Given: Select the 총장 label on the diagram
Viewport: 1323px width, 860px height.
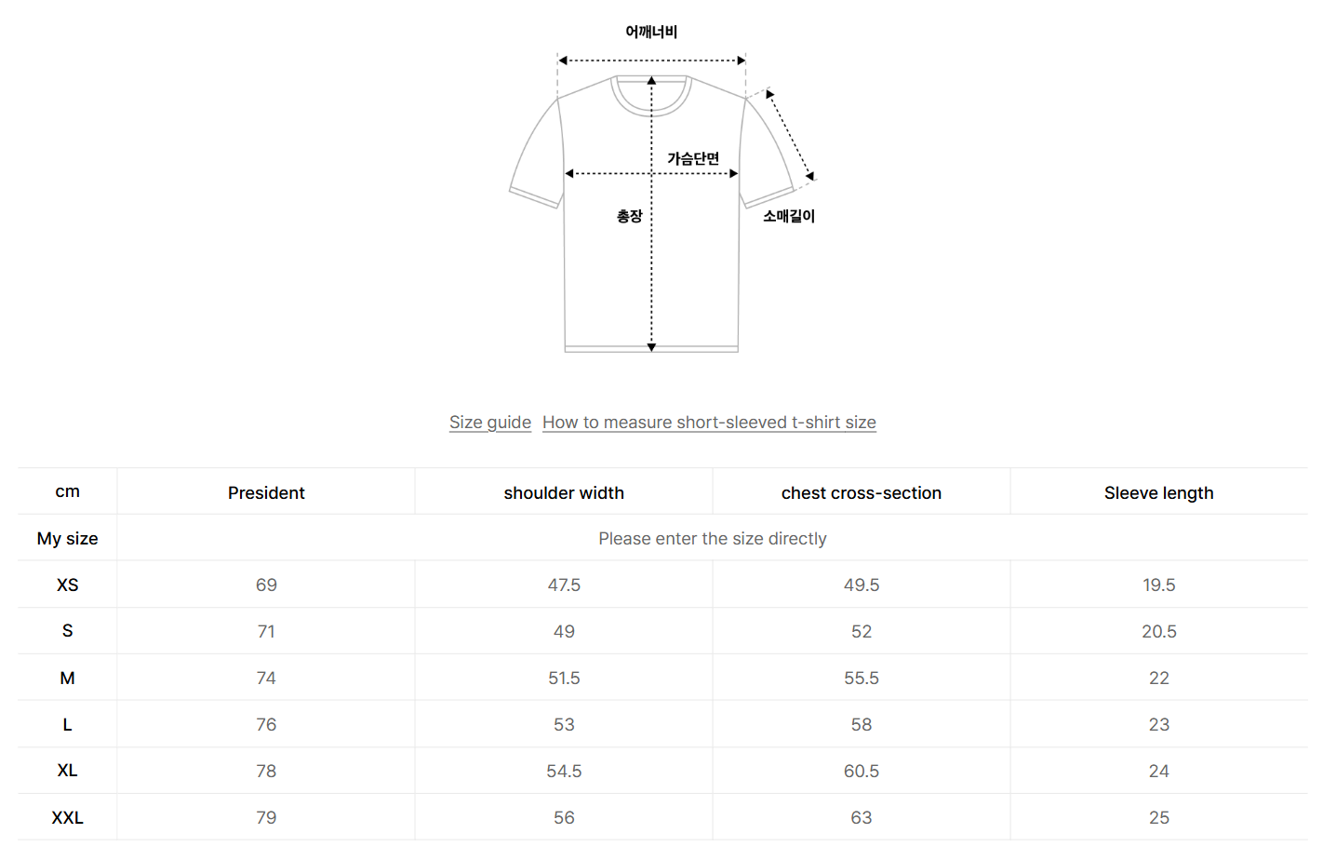Looking at the screenshot, I should click(x=625, y=215).
